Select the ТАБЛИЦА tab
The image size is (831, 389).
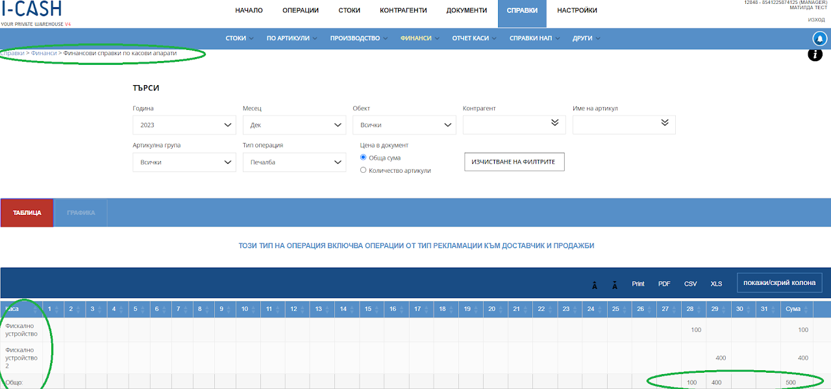coord(27,213)
